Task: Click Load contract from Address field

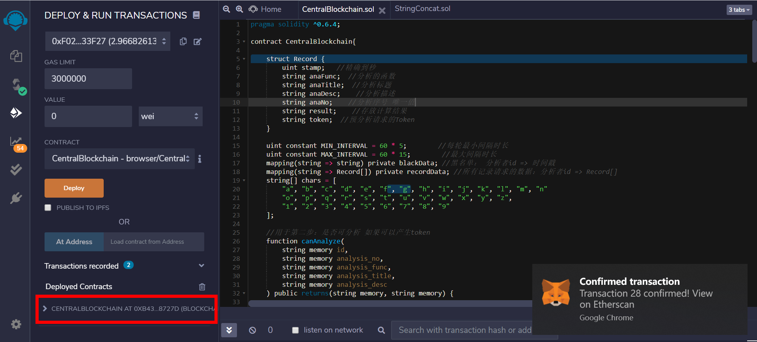Action: pos(154,242)
